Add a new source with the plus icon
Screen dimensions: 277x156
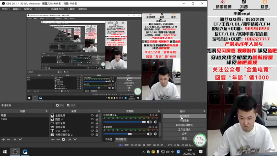click(53, 139)
